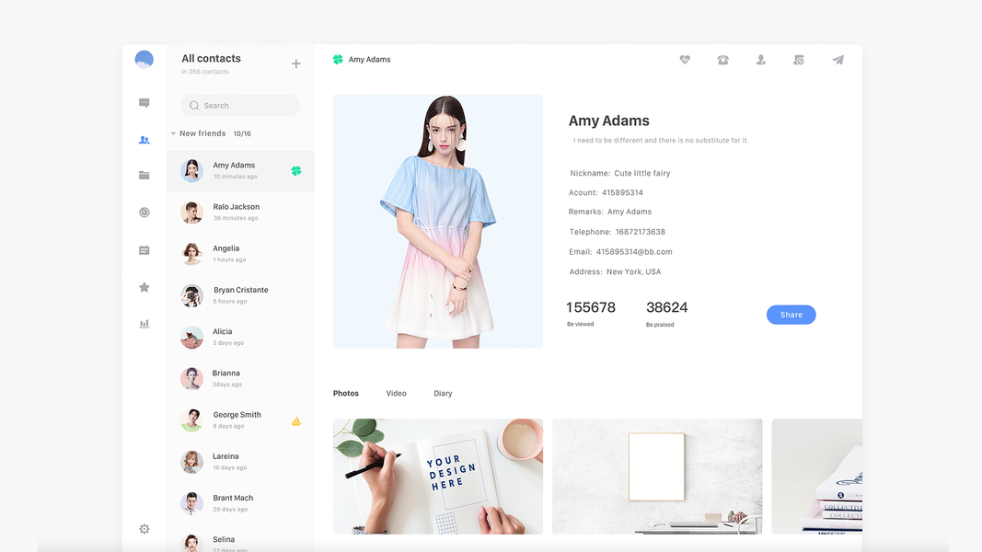Switch to the Diary tab
982x552 pixels.
(443, 393)
